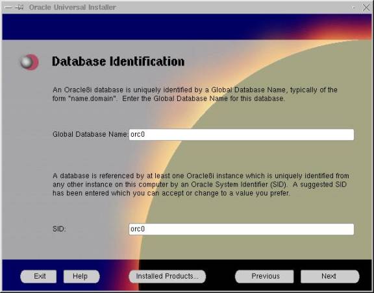
Task: Open Help for this installer page
Action: pos(82,276)
